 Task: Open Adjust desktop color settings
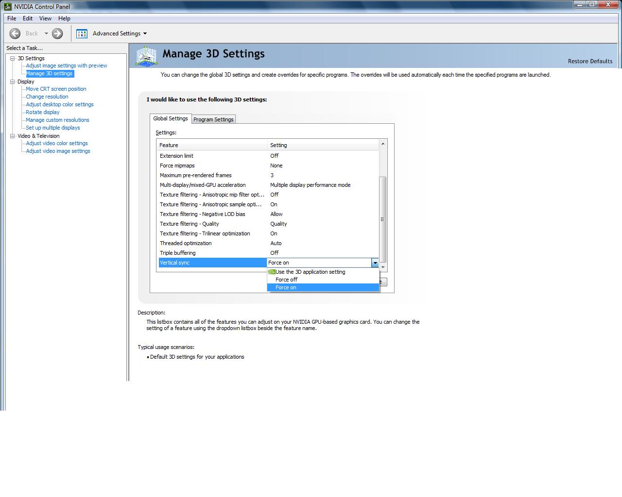coord(60,104)
